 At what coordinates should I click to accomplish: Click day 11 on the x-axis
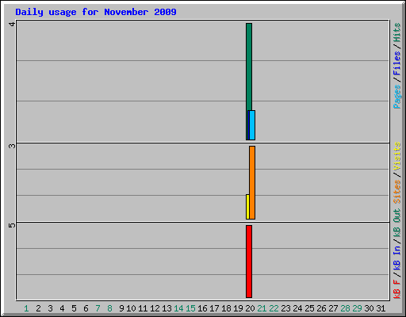pos(143,308)
